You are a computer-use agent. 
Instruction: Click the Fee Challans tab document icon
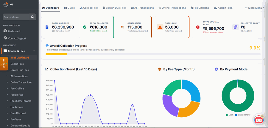(192, 8)
